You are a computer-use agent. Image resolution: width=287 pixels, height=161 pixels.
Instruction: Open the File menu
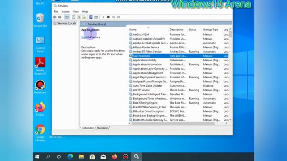pos(56,12)
